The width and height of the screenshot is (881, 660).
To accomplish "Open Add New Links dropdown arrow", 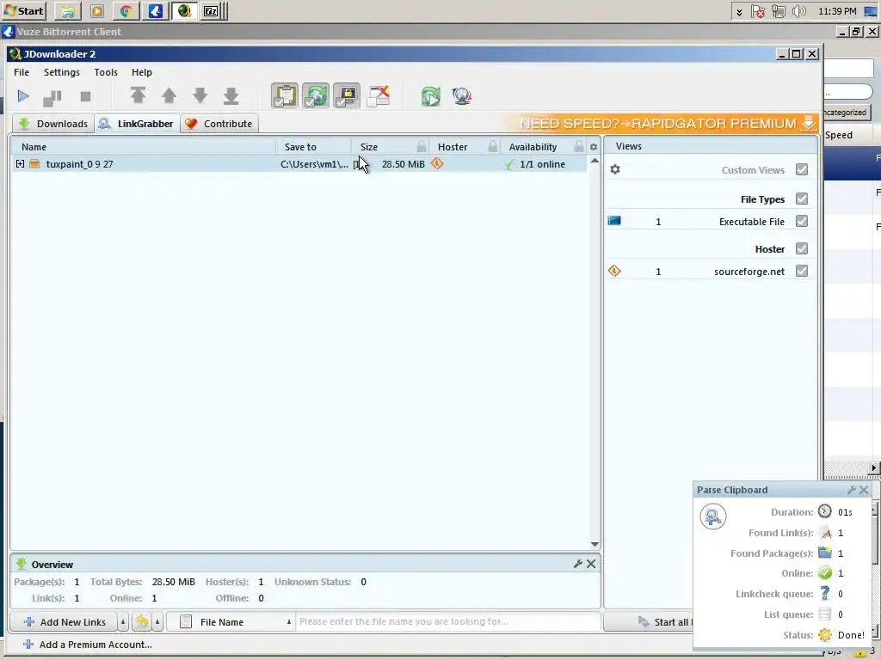I will click(x=123, y=622).
